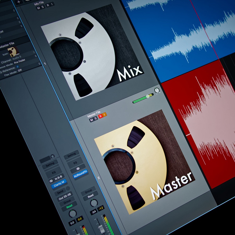Image resolution: width=235 pixels, height=235 pixels.
Task: Solo the Master File track
Action: tap(96, 119)
